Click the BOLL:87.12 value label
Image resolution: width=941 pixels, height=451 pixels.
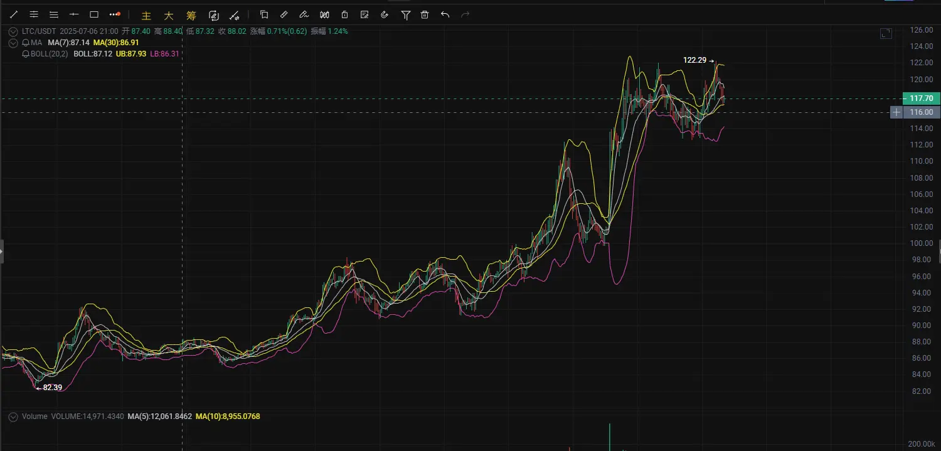tap(93, 54)
